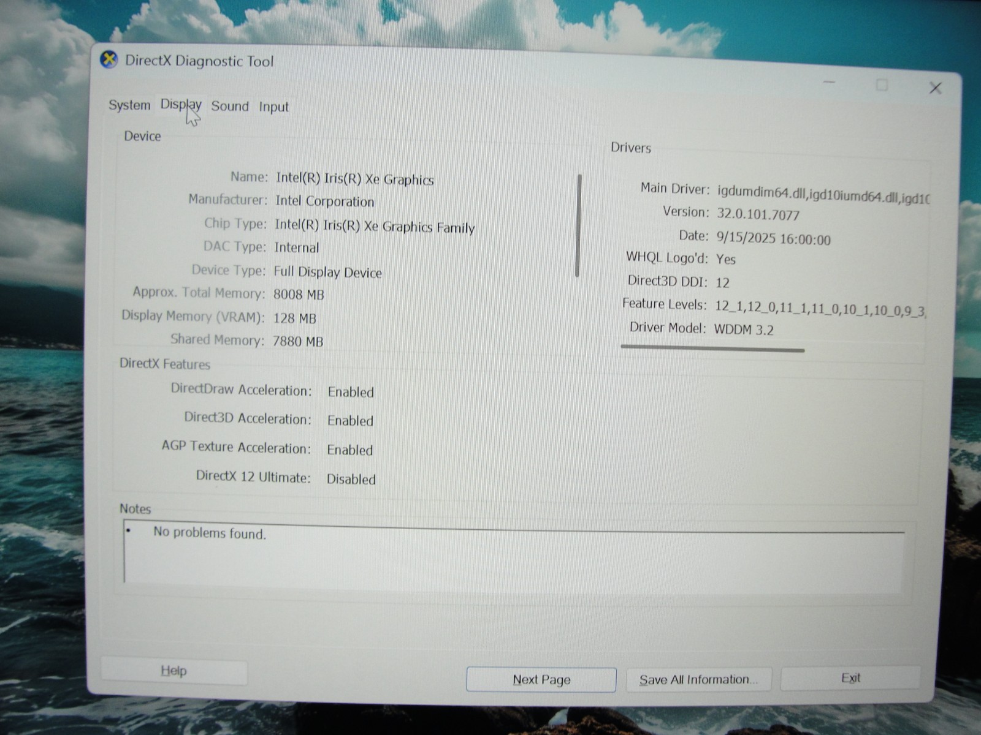Click the Direct3D DDI '12' value

click(722, 282)
